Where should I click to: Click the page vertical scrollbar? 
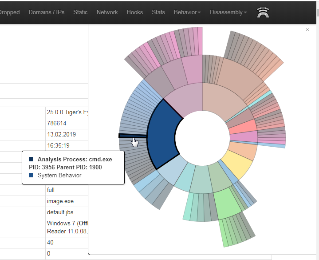click(318, 130)
